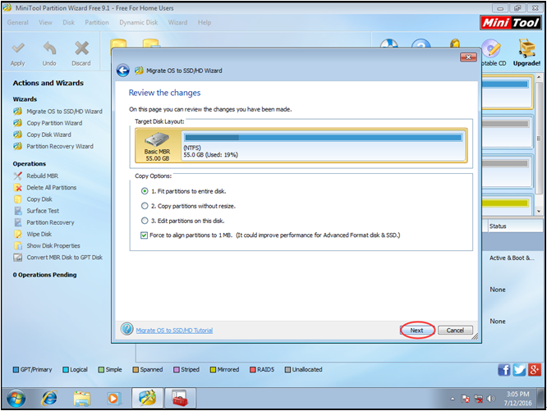The width and height of the screenshot is (547, 411).
Task: Open Migrate OS to SSD/HD Tutorial link
Action: (174, 330)
